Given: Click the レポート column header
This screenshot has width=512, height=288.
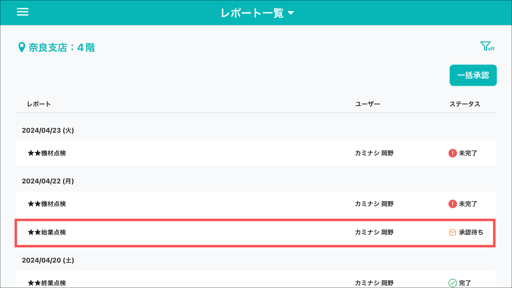Looking at the screenshot, I should coord(39,104).
